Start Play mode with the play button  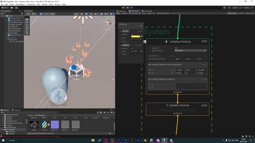tap(123, 8)
